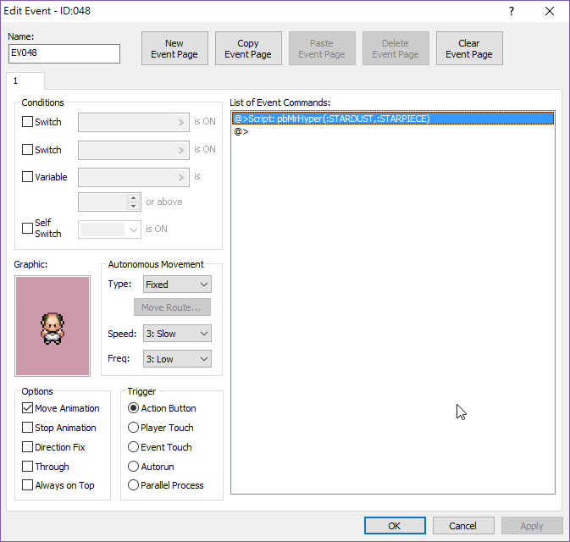Check the Always on Top option
The height and width of the screenshot is (542, 570).
pyautogui.click(x=28, y=485)
